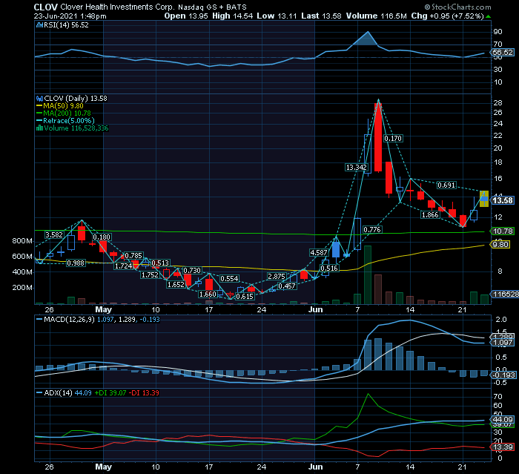This screenshot has height=474, width=519.
Task: Click the CLOV ticker symbol in the header
Action: (46, 7)
